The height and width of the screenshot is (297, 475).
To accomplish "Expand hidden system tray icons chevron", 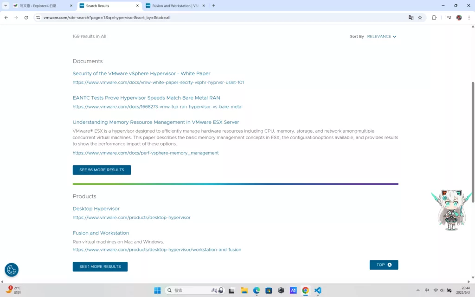I will [418, 291].
